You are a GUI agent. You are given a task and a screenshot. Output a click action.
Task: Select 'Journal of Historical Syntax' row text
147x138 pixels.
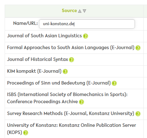click(x=37, y=59)
